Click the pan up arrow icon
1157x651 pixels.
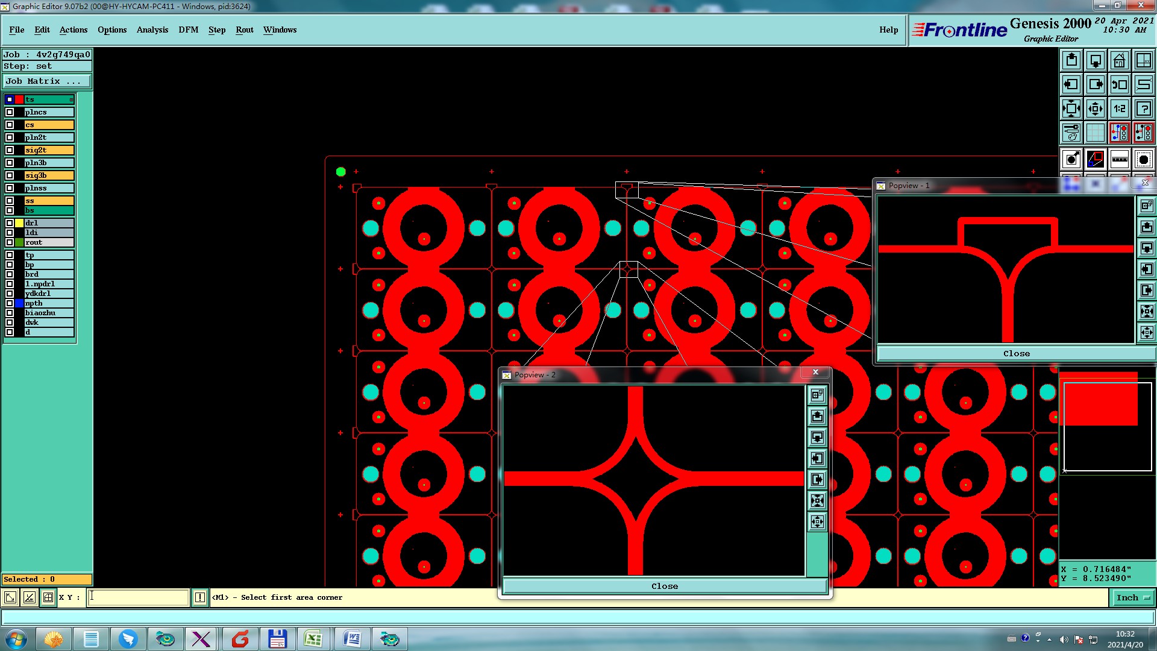pos(1071,60)
